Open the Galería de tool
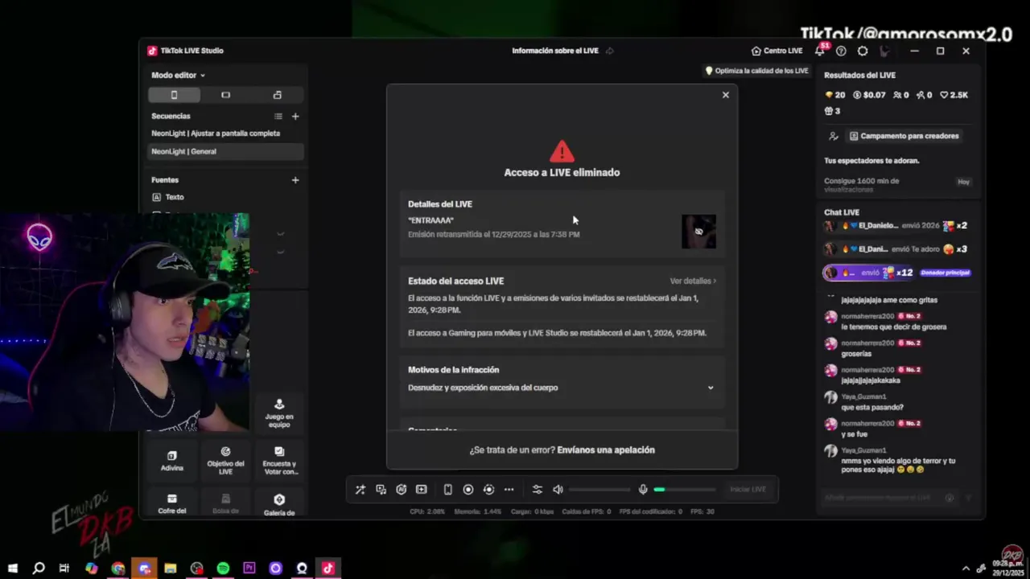 click(279, 503)
